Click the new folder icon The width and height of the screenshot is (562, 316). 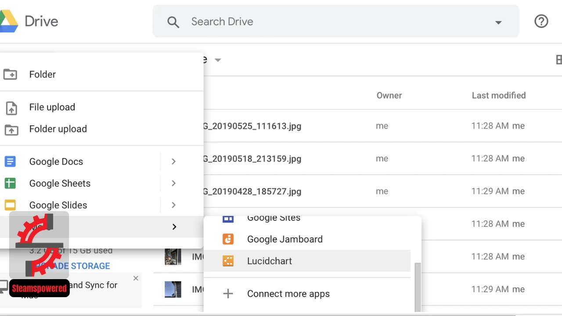(x=10, y=74)
